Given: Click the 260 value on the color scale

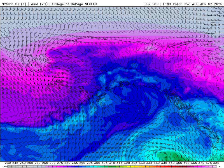Looking at the screenshot, I should click(38, 163).
